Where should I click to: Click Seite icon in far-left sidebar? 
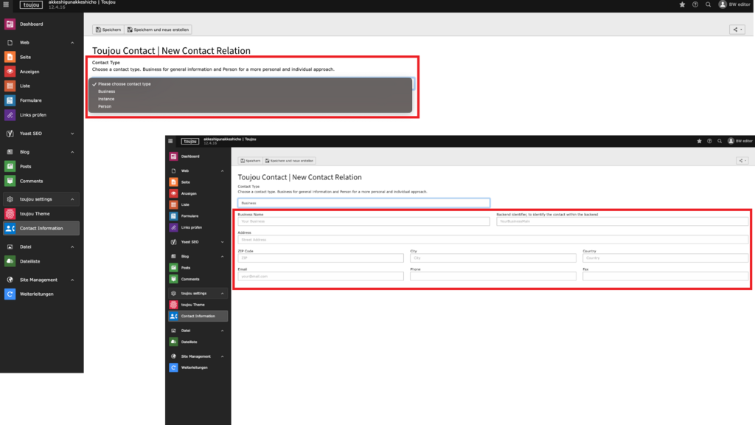tap(10, 57)
